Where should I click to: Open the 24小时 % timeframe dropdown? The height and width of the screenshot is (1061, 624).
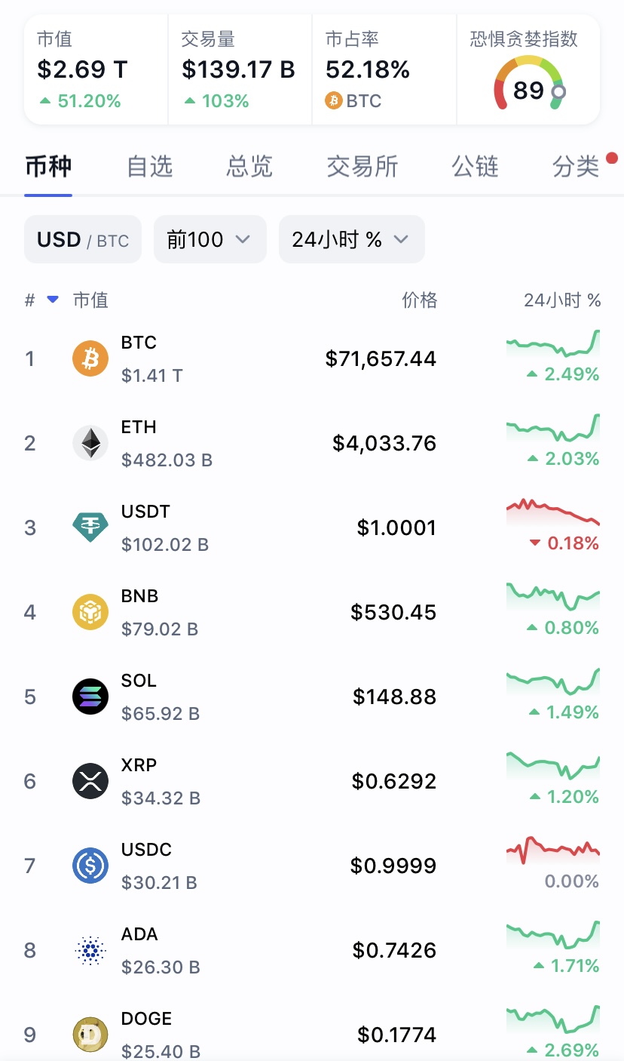click(351, 240)
